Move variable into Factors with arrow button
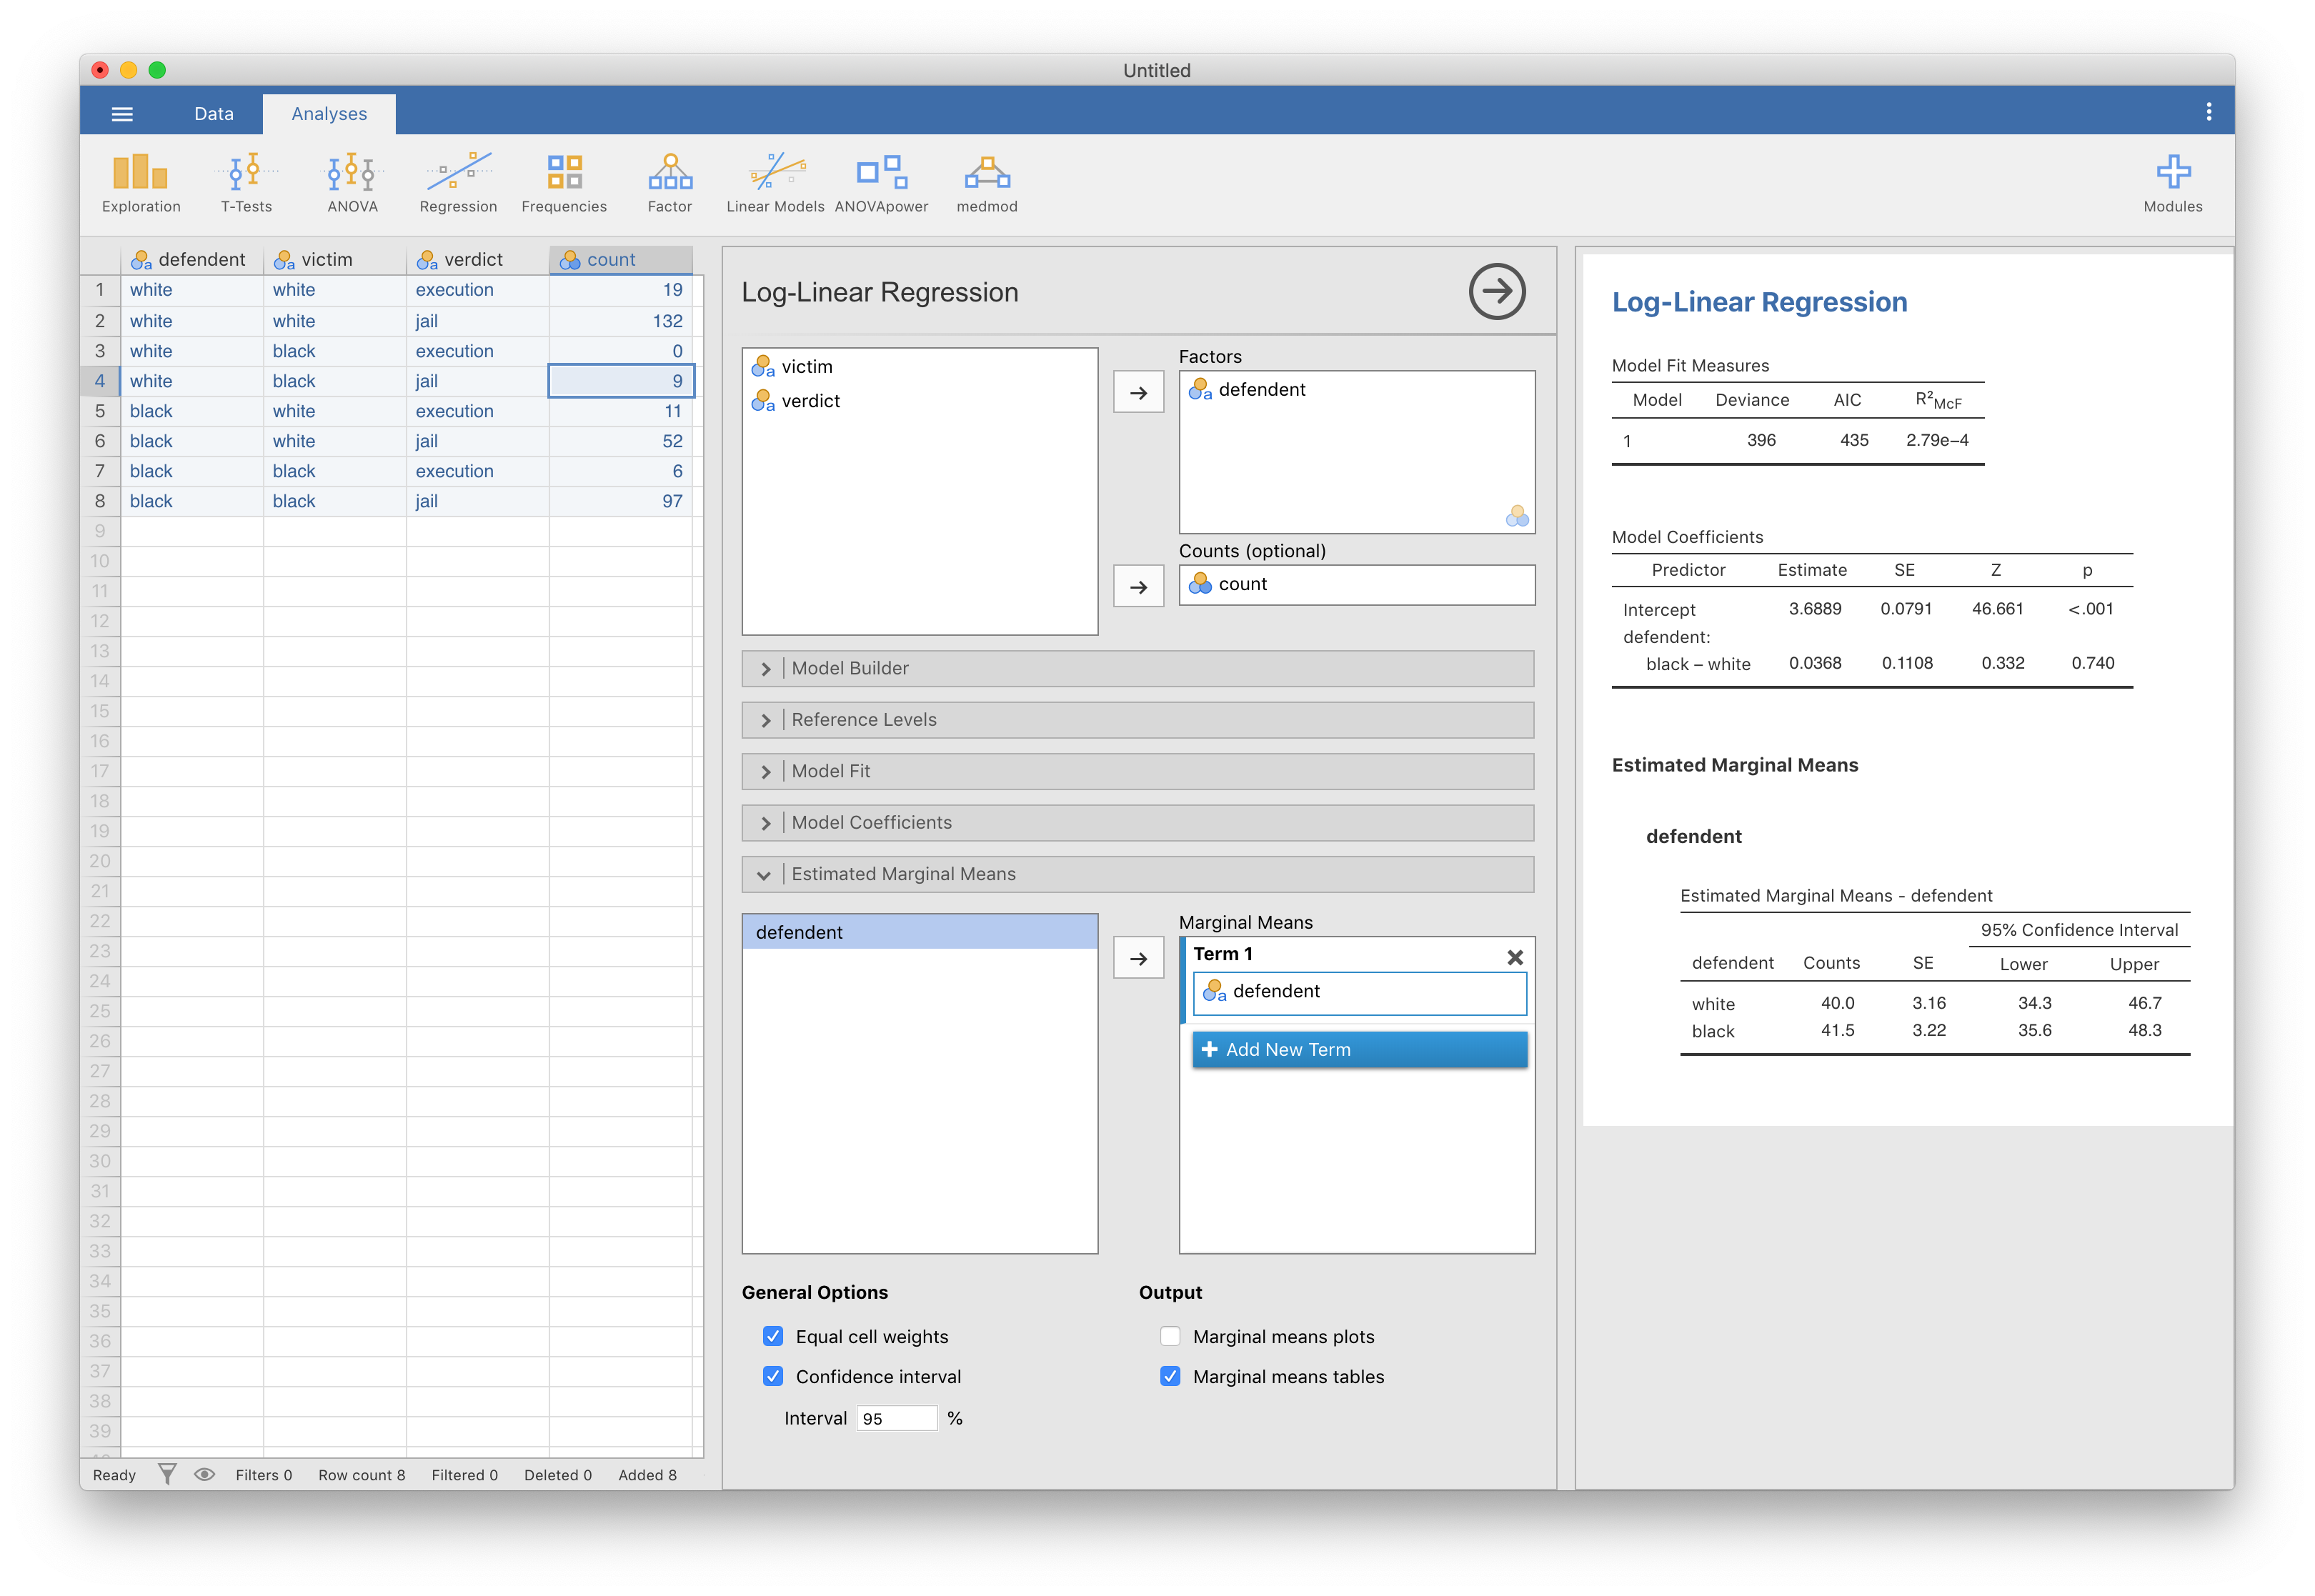 click(x=1138, y=393)
